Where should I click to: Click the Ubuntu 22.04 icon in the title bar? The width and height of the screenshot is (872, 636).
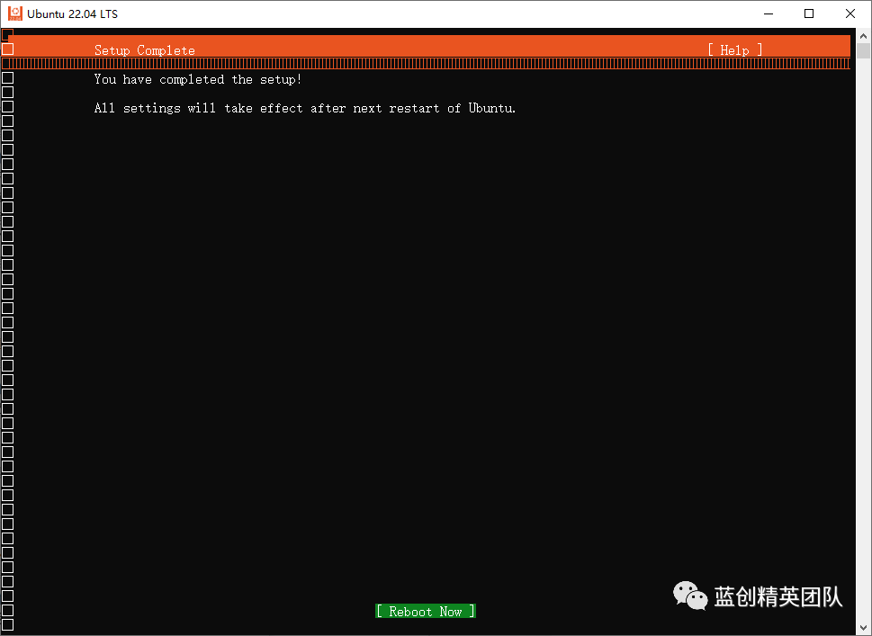(x=15, y=13)
